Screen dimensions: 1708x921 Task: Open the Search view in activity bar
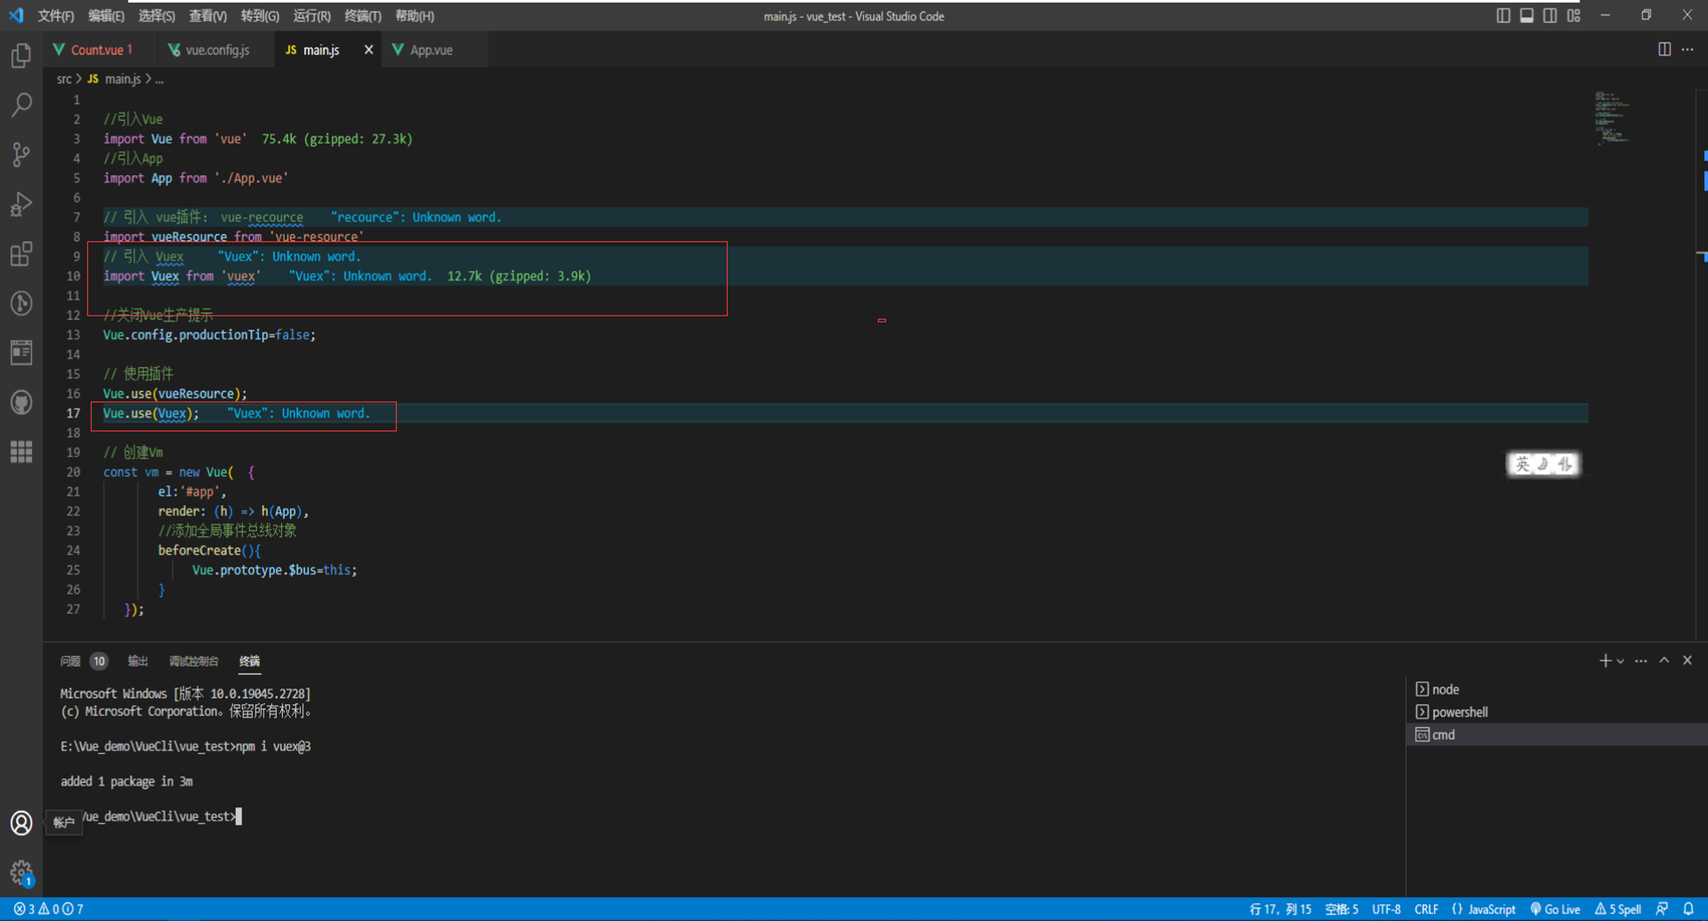click(21, 105)
